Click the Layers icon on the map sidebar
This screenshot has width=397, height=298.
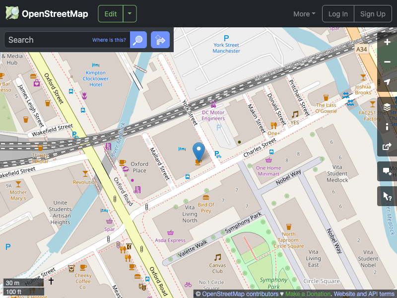tap(387, 107)
